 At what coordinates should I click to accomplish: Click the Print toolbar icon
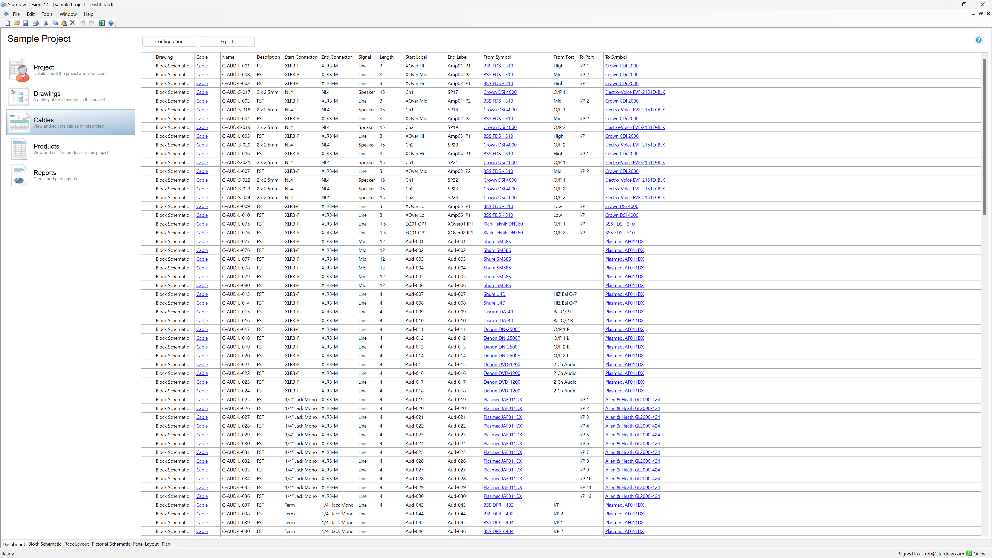coord(36,23)
